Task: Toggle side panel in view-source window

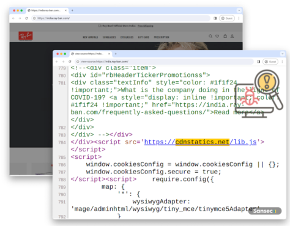Action: 258,62
